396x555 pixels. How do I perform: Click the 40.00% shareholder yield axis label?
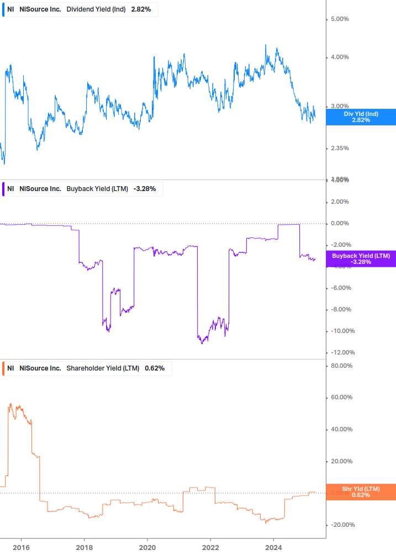(341, 429)
